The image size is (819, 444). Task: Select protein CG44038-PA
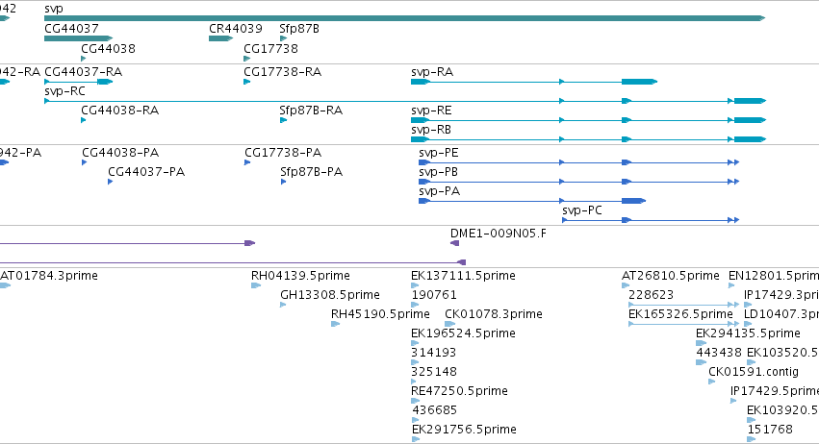tap(120, 153)
